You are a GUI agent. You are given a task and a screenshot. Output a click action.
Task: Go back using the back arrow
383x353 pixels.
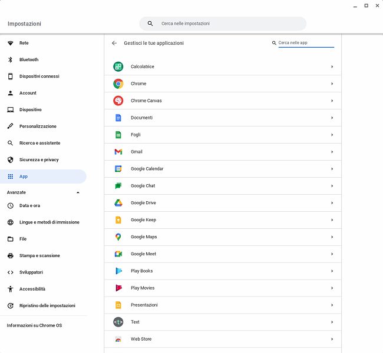tap(114, 43)
